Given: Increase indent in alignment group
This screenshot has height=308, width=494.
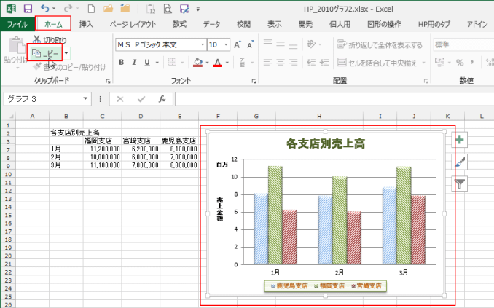Looking at the screenshot, I should pyautogui.click(x=324, y=63).
